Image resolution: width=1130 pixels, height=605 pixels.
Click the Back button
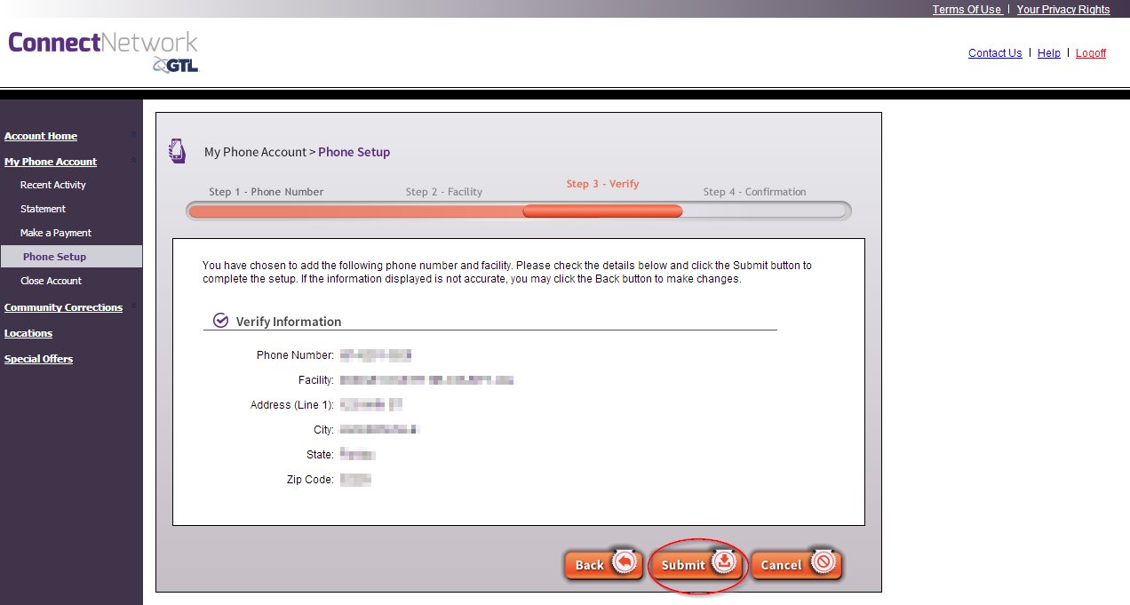coord(604,564)
